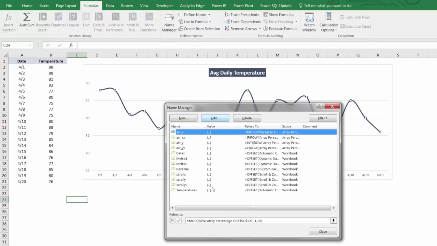
Task: Open Name Manager from the ribbon
Action: (x=169, y=23)
